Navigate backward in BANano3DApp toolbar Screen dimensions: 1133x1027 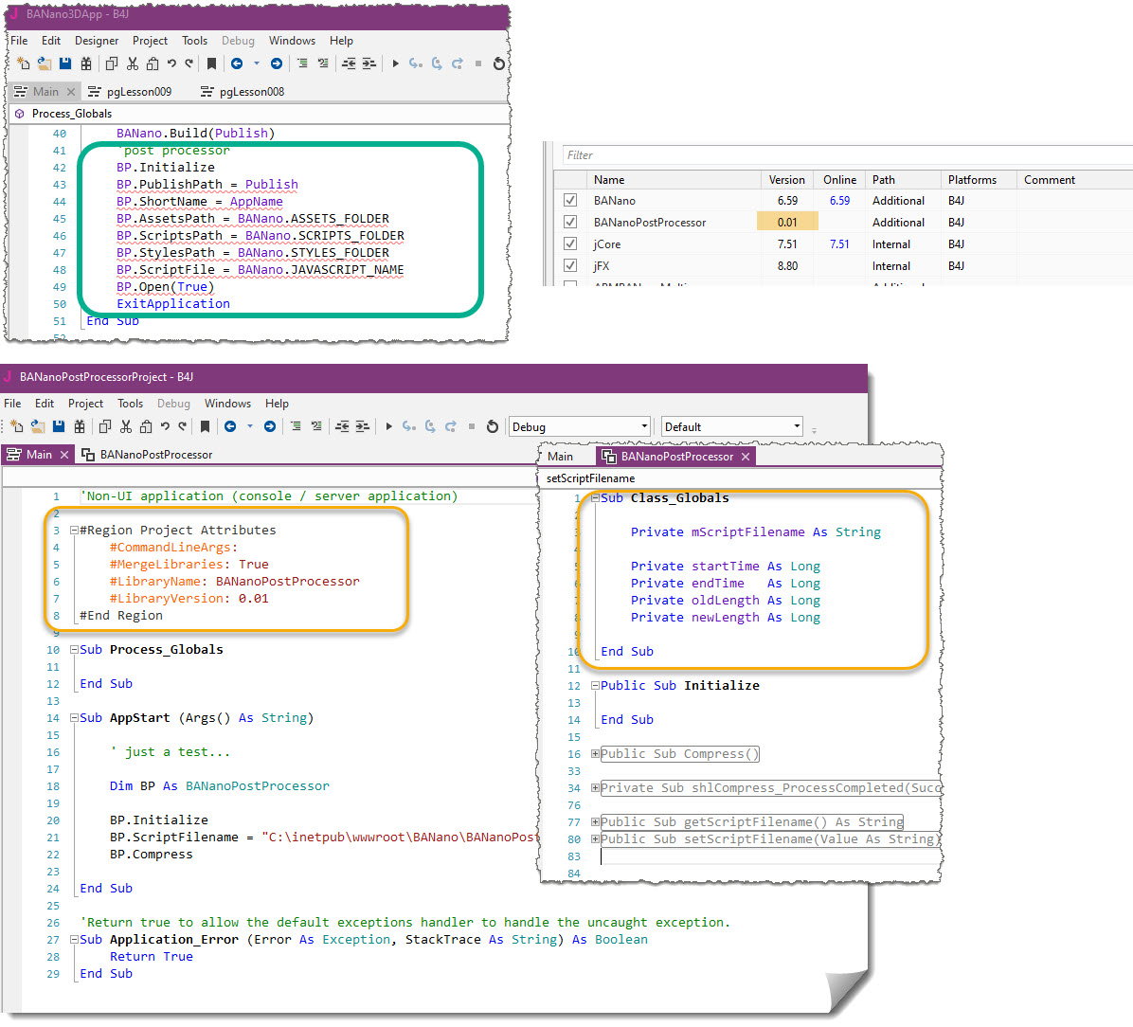pyautogui.click(x=236, y=63)
